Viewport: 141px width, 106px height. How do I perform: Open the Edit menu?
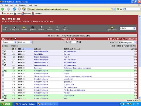tap(6, 5)
